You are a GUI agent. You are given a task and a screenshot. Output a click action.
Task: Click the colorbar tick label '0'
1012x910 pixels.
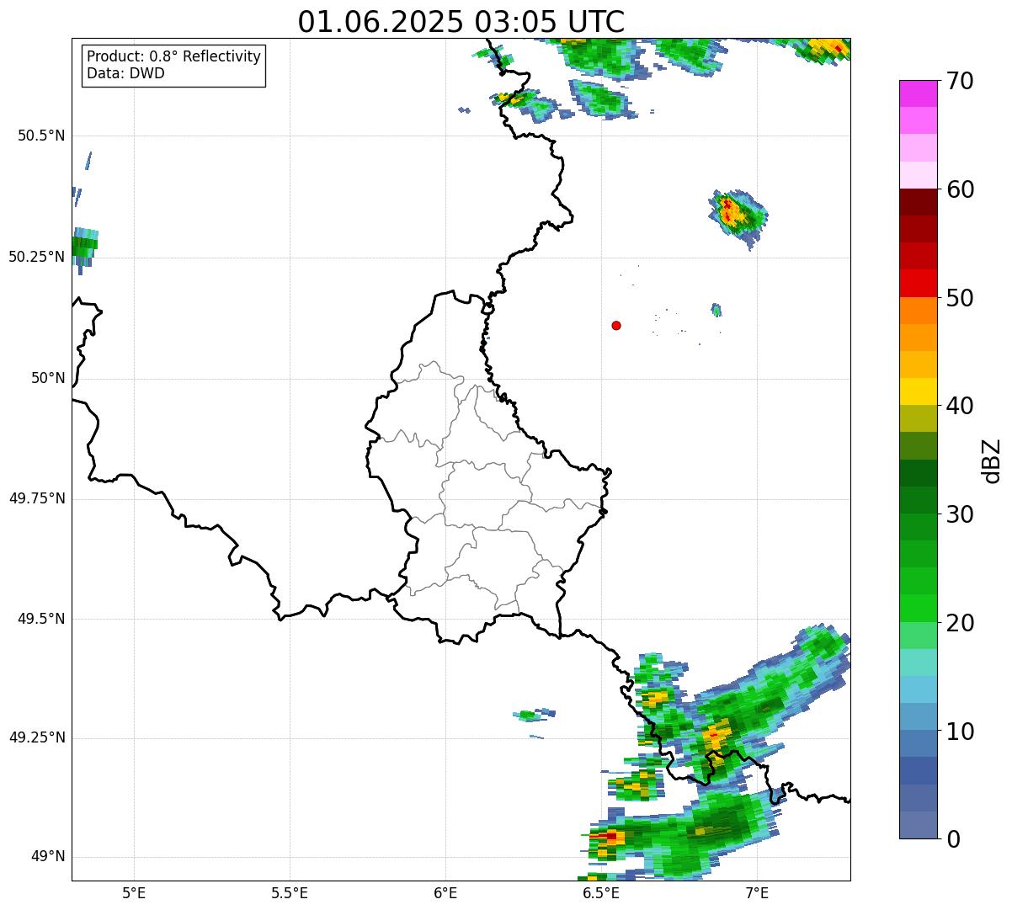click(951, 839)
